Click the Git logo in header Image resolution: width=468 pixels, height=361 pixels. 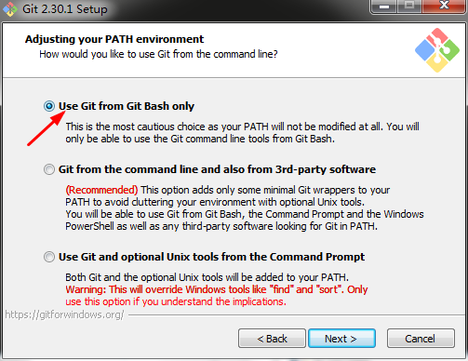437,50
